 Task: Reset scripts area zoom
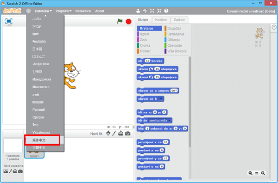click(257, 173)
